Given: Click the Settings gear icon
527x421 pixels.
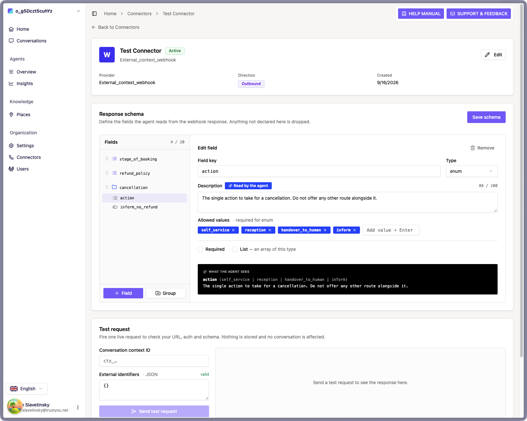Looking at the screenshot, I should pyautogui.click(x=11, y=146).
